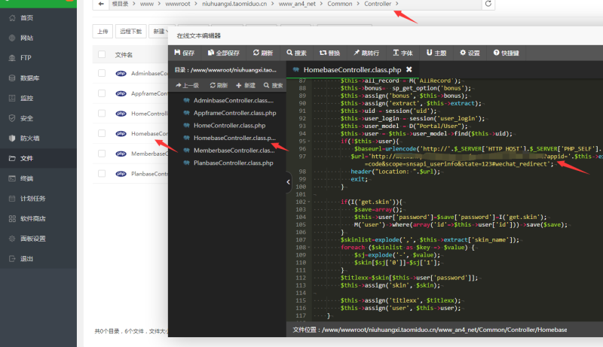This screenshot has height=347, width=603.
Task: Open 防火墙 firewall section
Action: pos(29,138)
